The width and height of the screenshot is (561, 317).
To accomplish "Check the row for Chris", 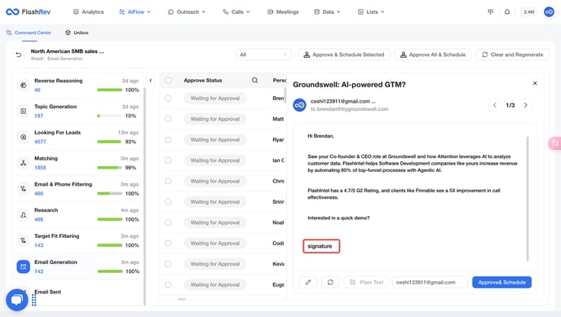I will 168,181.
